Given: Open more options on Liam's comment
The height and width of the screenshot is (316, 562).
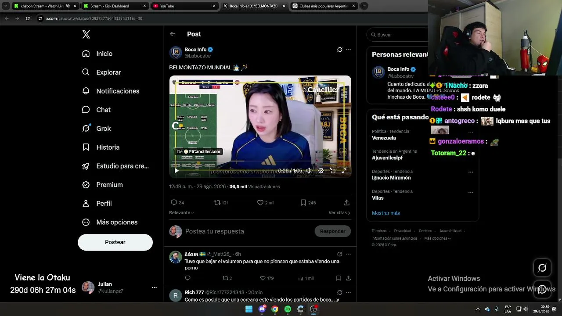Looking at the screenshot, I should point(348,254).
